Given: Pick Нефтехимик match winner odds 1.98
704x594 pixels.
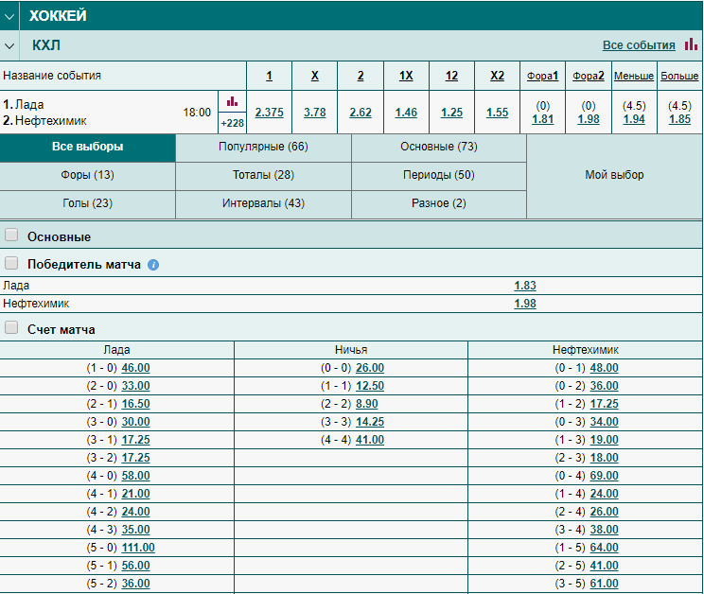Looking at the screenshot, I should click(x=525, y=304).
